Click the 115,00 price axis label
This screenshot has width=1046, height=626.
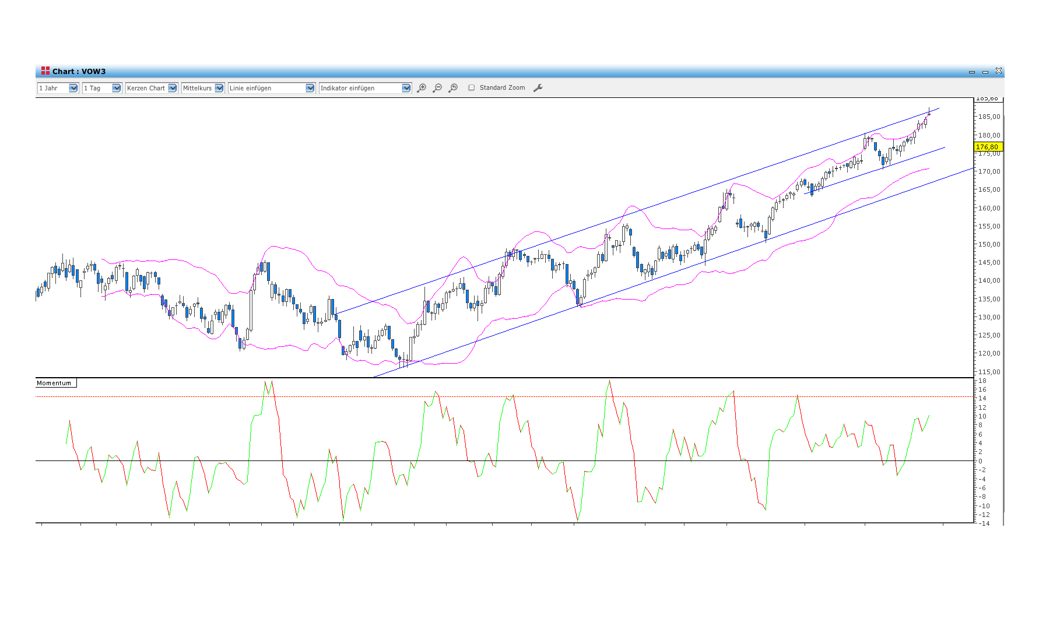click(x=989, y=372)
